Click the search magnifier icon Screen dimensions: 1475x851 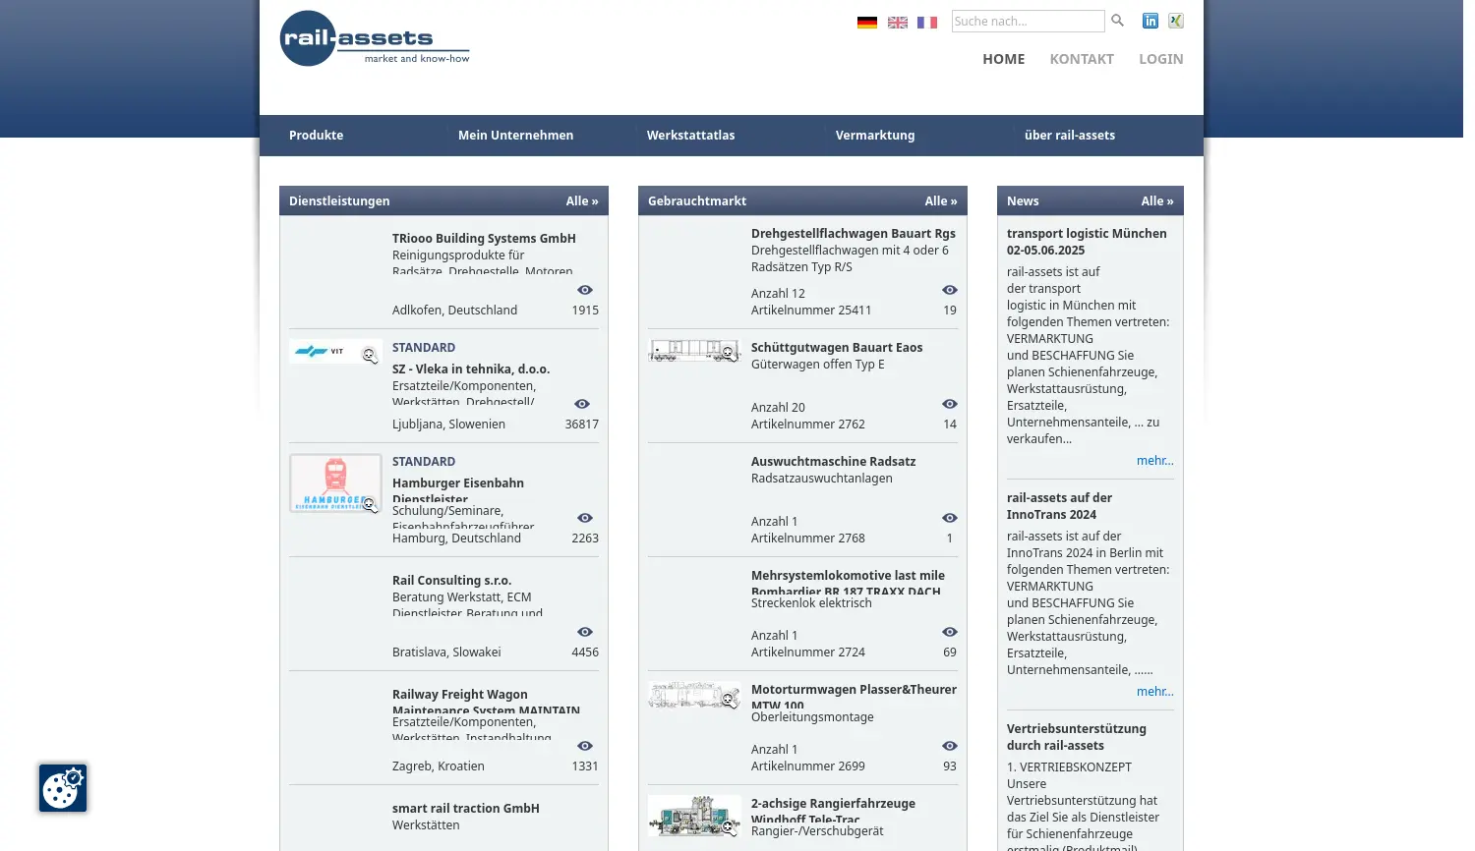[1117, 20]
